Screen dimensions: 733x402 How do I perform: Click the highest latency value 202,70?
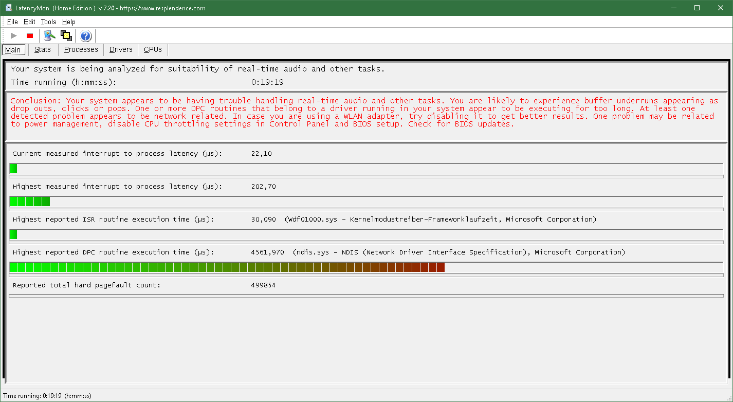pos(263,187)
